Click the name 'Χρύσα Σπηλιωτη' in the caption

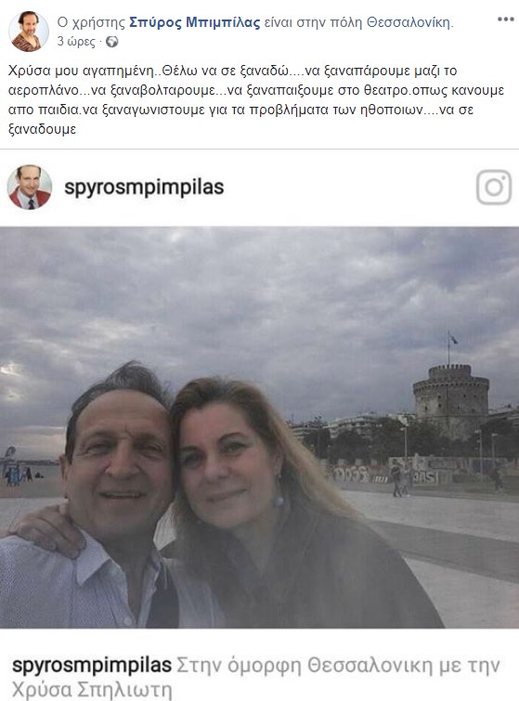click(x=92, y=689)
